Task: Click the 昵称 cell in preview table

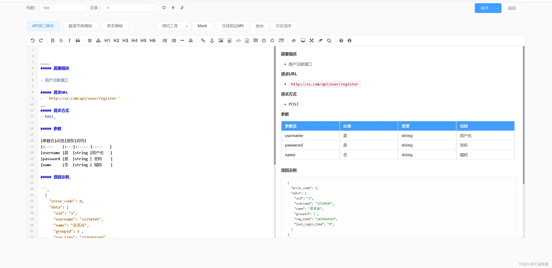Action: click(485, 155)
